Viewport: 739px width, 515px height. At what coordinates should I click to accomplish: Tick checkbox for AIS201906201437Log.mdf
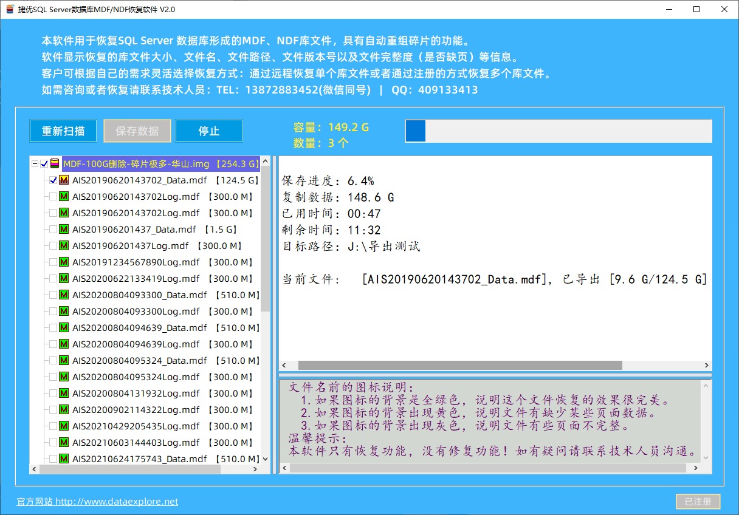coord(53,246)
